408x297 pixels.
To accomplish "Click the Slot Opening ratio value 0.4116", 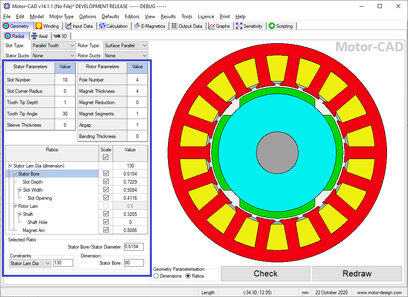I will click(130, 198).
